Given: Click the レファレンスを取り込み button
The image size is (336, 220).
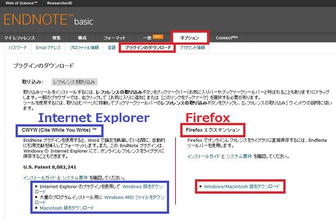Looking at the screenshot, I should [x=75, y=82].
